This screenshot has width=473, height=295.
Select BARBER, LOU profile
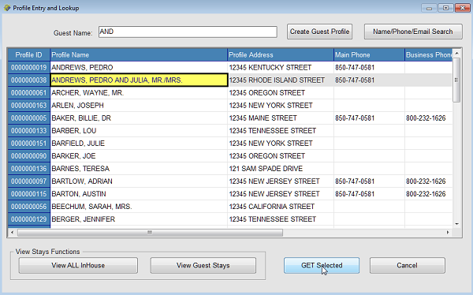pos(139,131)
